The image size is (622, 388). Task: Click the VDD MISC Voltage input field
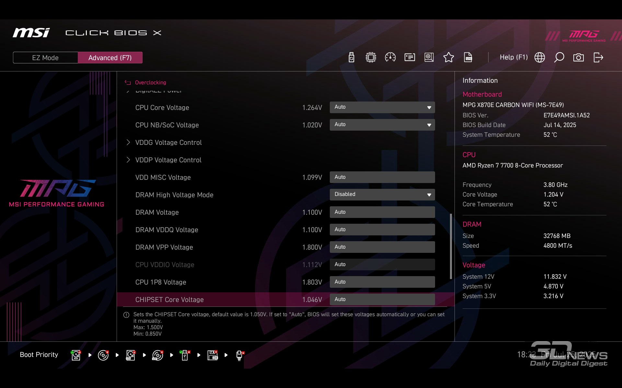382,177
